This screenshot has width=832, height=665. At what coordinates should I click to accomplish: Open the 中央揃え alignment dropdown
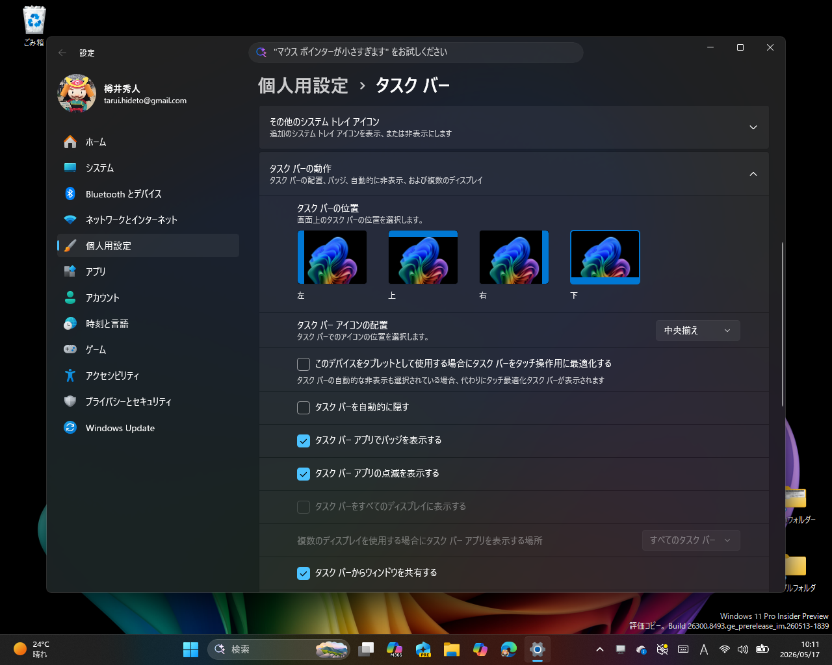tap(697, 331)
